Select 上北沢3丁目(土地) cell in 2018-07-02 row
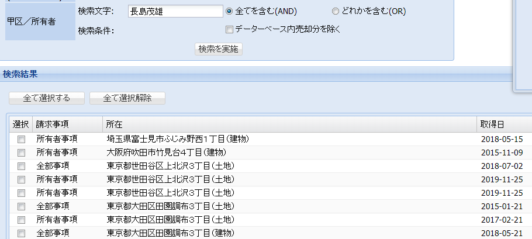Image resolution: width=532 pixels, height=239 pixels. tap(170, 166)
